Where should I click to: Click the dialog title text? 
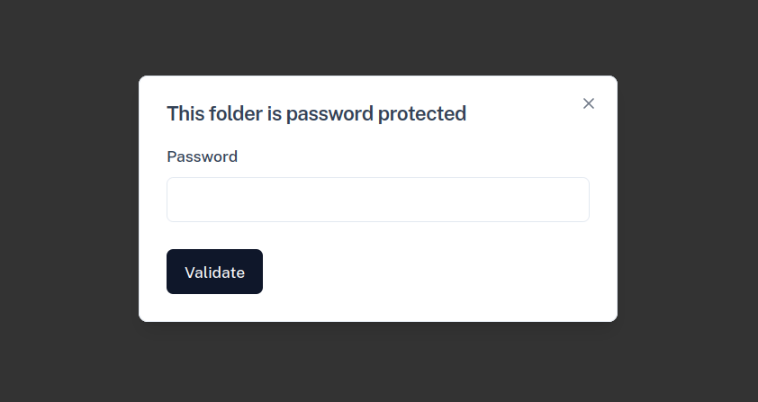[316, 113]
